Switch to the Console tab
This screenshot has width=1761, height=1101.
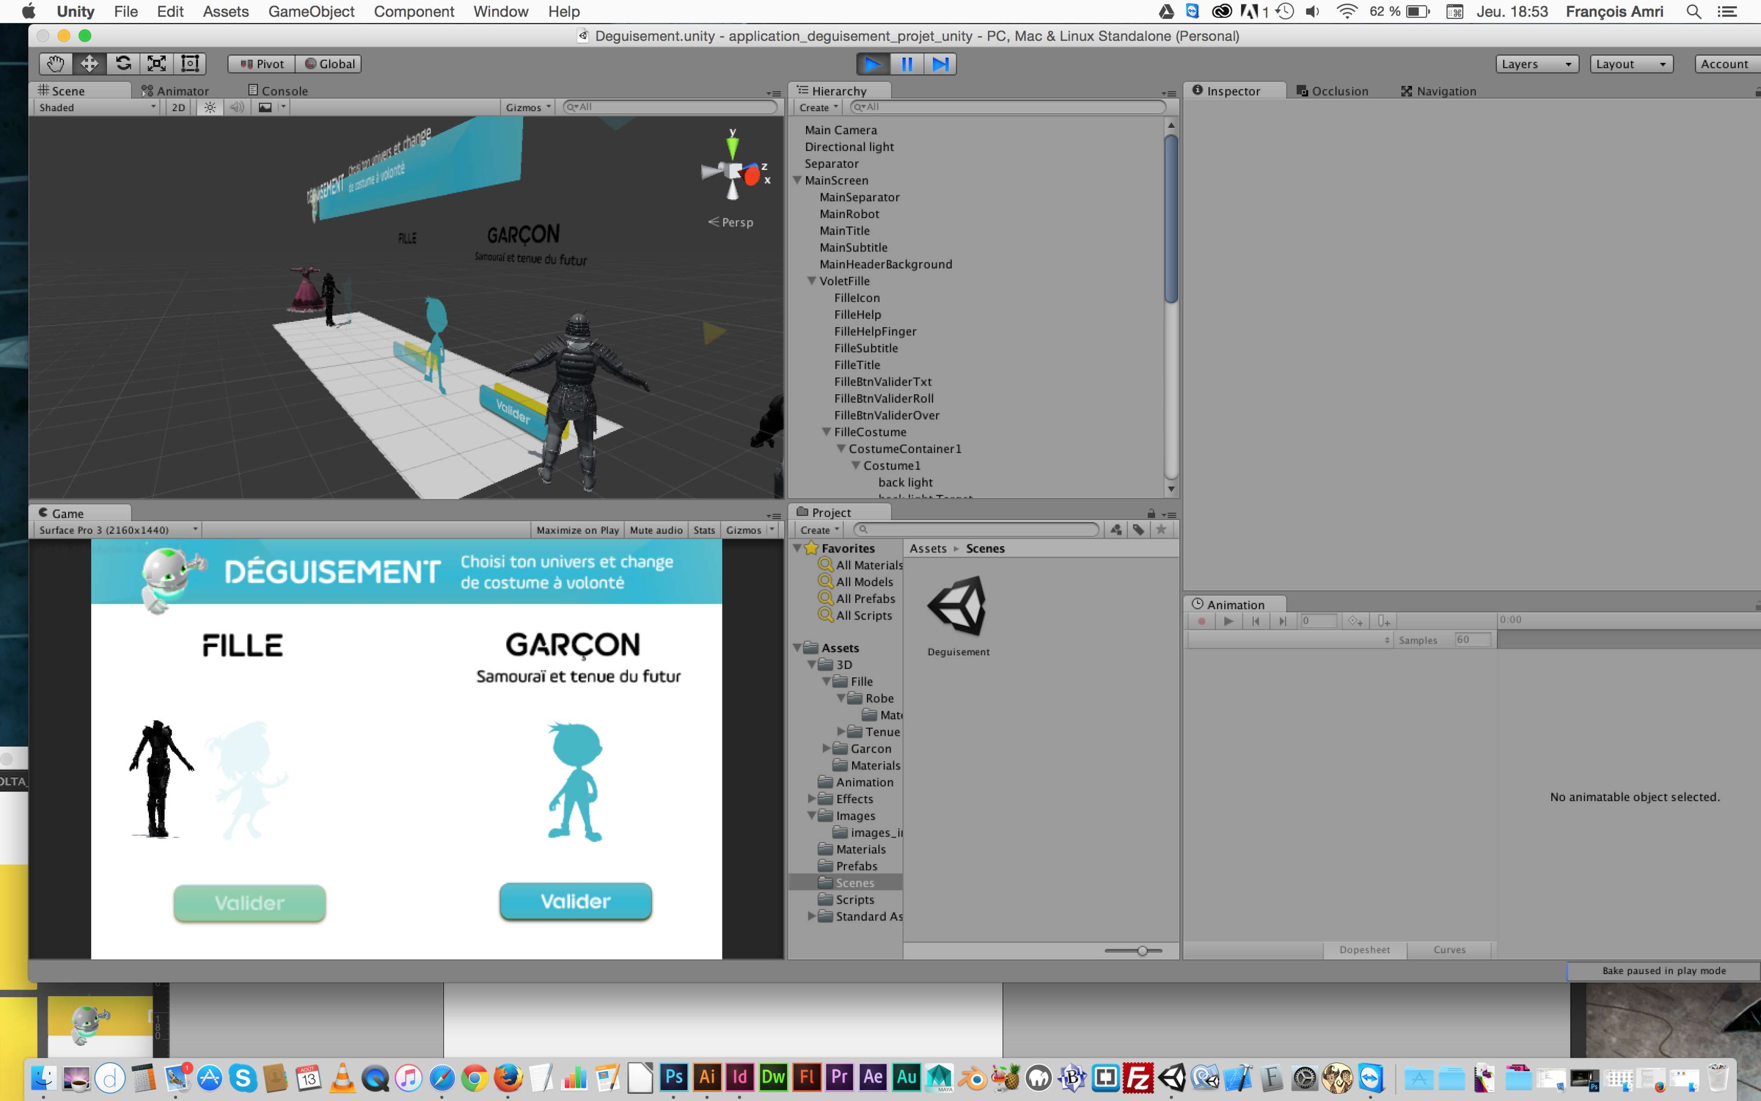(x=278, y=91)
